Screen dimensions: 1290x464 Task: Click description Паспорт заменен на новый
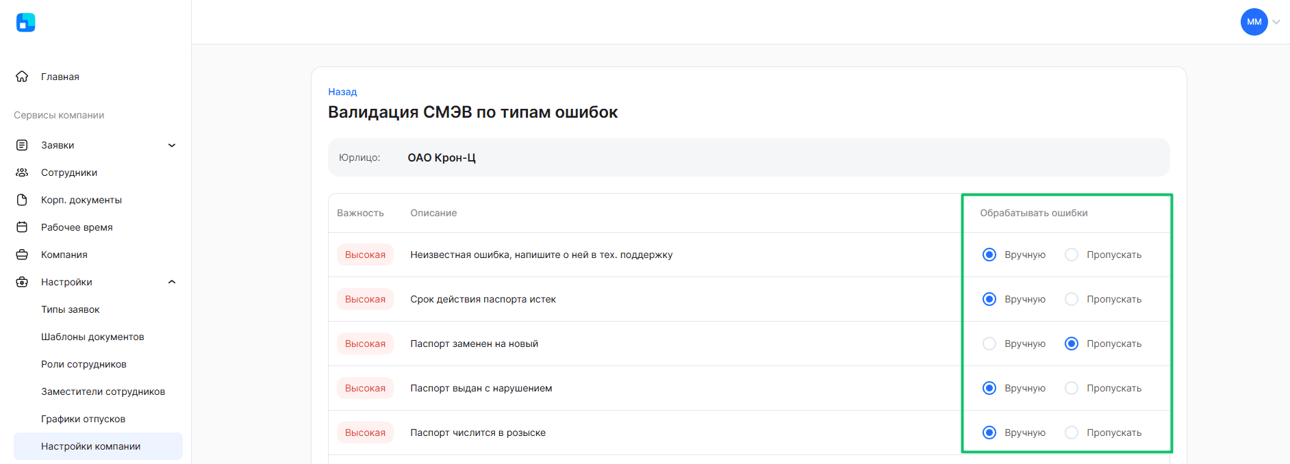(474, 344)
